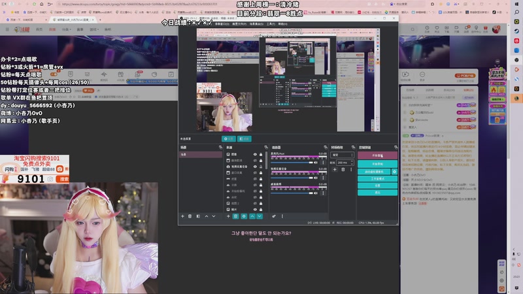Image resolution: width=523 pixels, height=294 pixels.
Task: Toggle visibility of 视频采集设备 source
Action: [x=255, y=167]
